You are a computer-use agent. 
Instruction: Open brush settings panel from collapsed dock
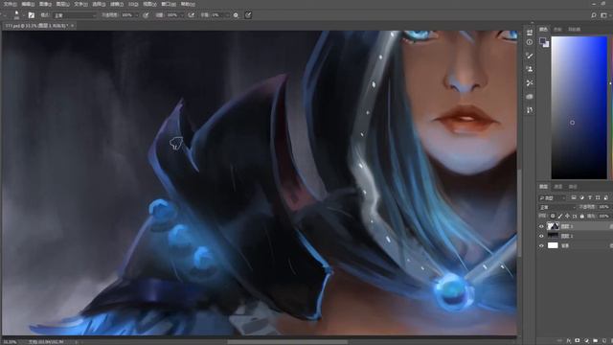pos(530,56)
